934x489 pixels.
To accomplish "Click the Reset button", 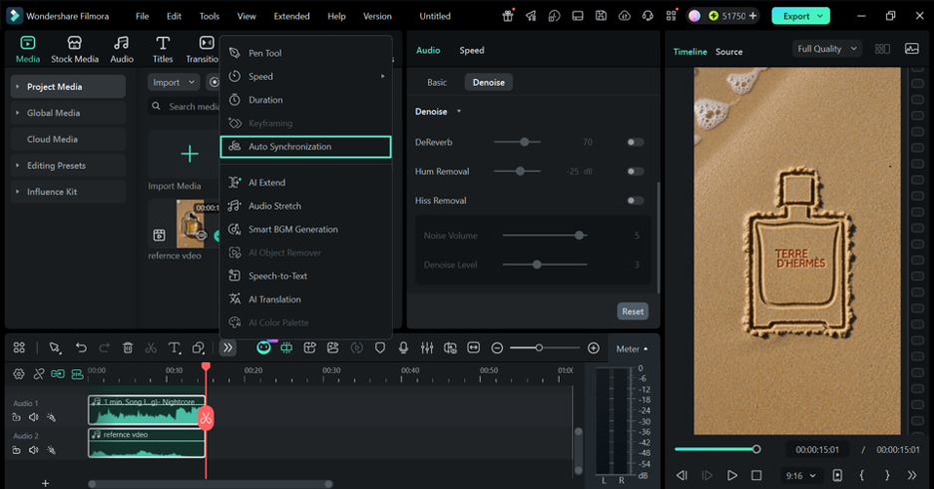I will coord(633,311).
